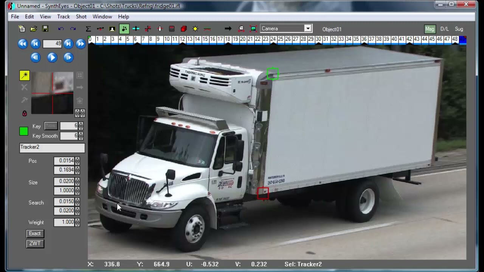Click the greyed grid icon beside preview
Image resolution: width=484 pixels, height=272 pixels.
point(80,76)
